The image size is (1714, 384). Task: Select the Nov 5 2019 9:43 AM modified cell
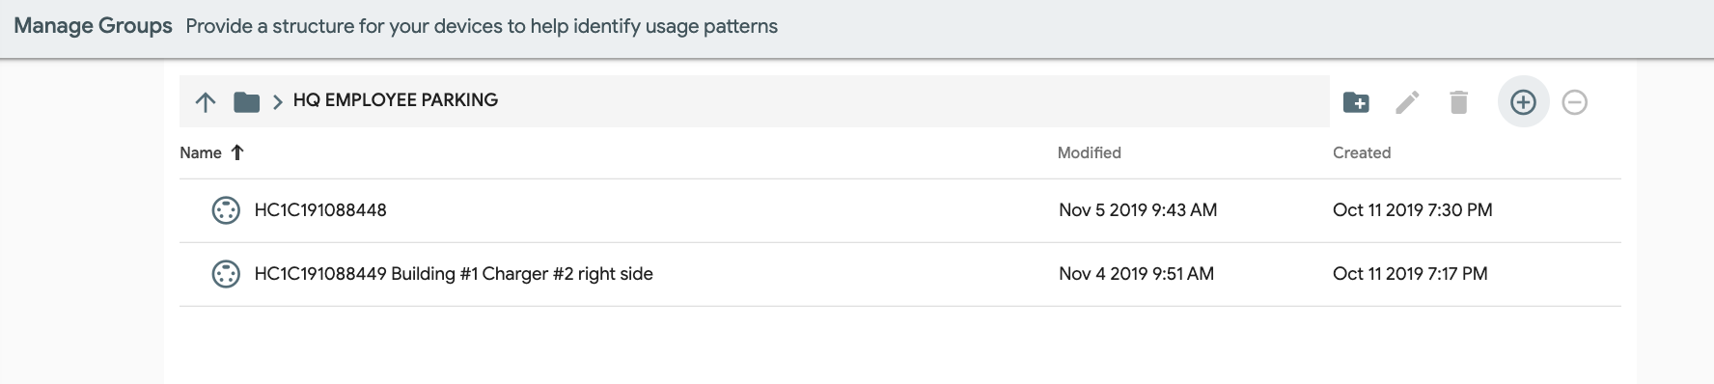click(x=1138, y=210)
